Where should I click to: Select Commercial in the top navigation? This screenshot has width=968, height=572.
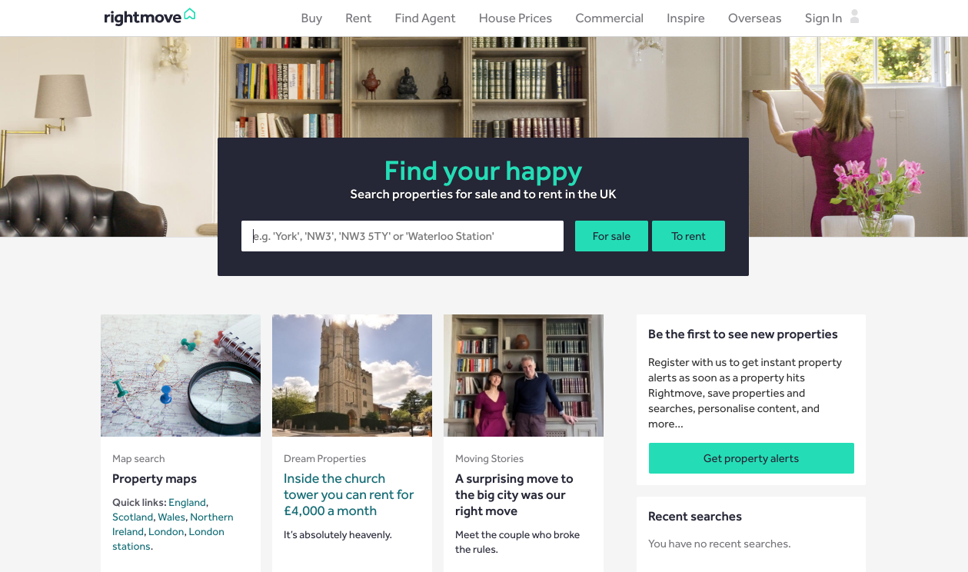pos(609,18)
